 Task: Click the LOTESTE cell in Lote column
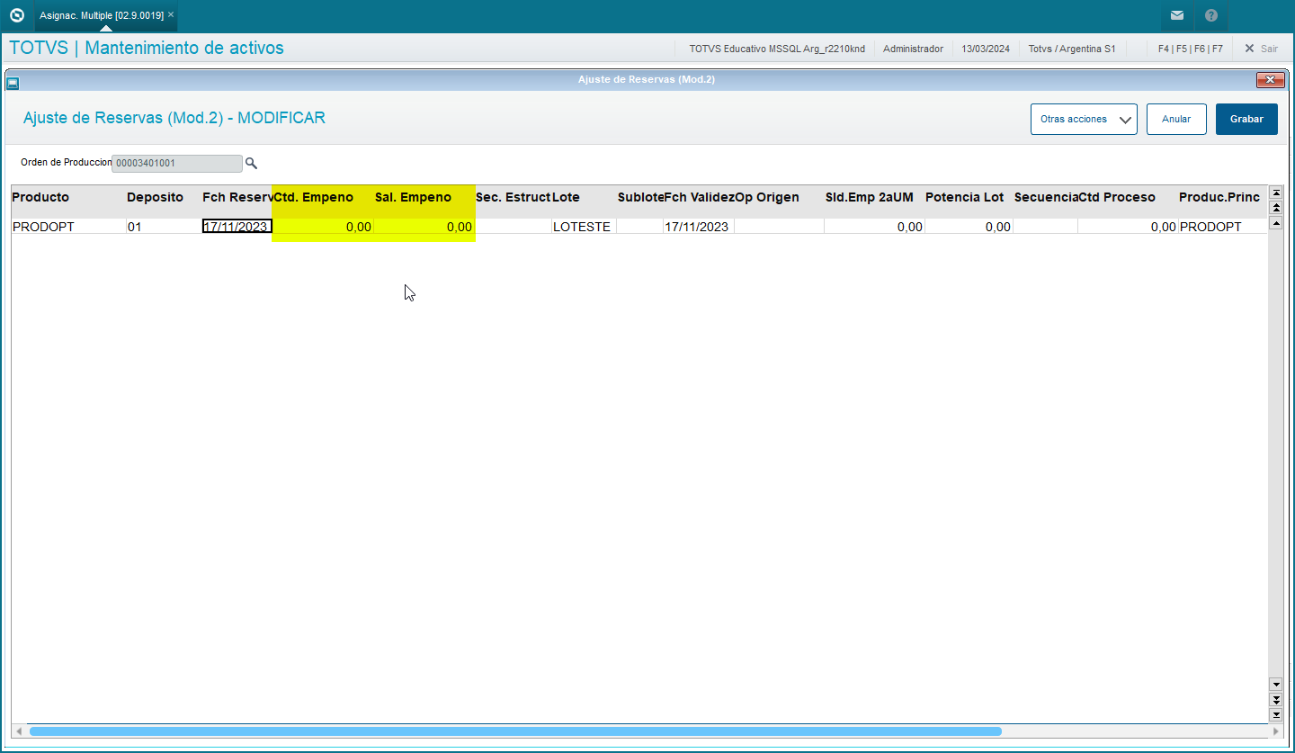tap(582, 227)
